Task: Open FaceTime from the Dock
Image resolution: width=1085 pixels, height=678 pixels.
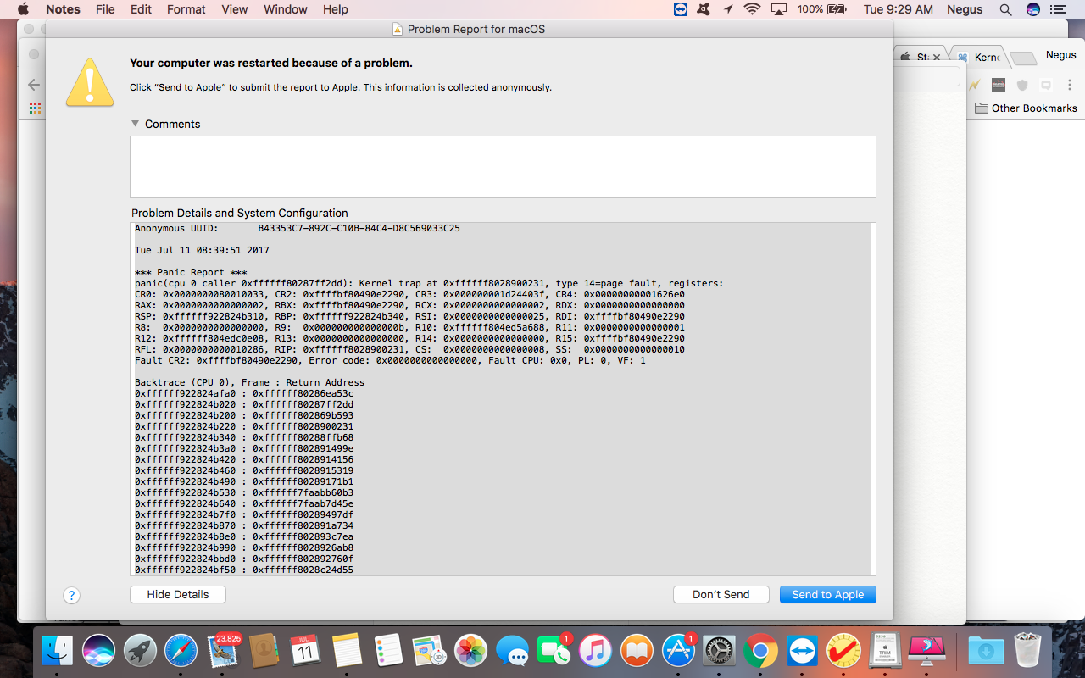Action: (554, 651)
